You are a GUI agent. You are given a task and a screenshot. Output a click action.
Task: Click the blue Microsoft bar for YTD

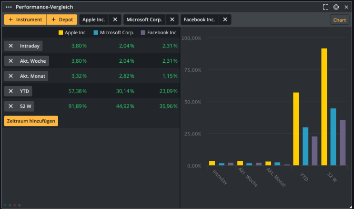(x=305, y=146)
